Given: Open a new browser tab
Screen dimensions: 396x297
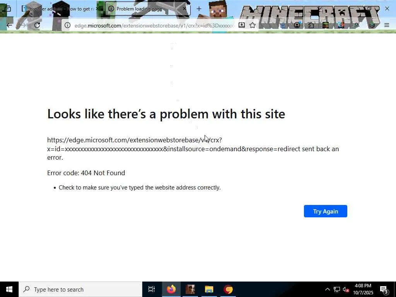Looking at the screenshot, I should coord(199,9).
